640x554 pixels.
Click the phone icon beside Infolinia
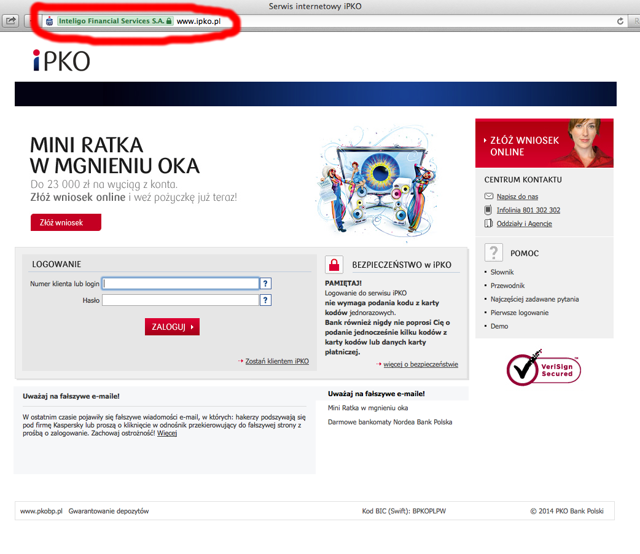click(488, 210)
